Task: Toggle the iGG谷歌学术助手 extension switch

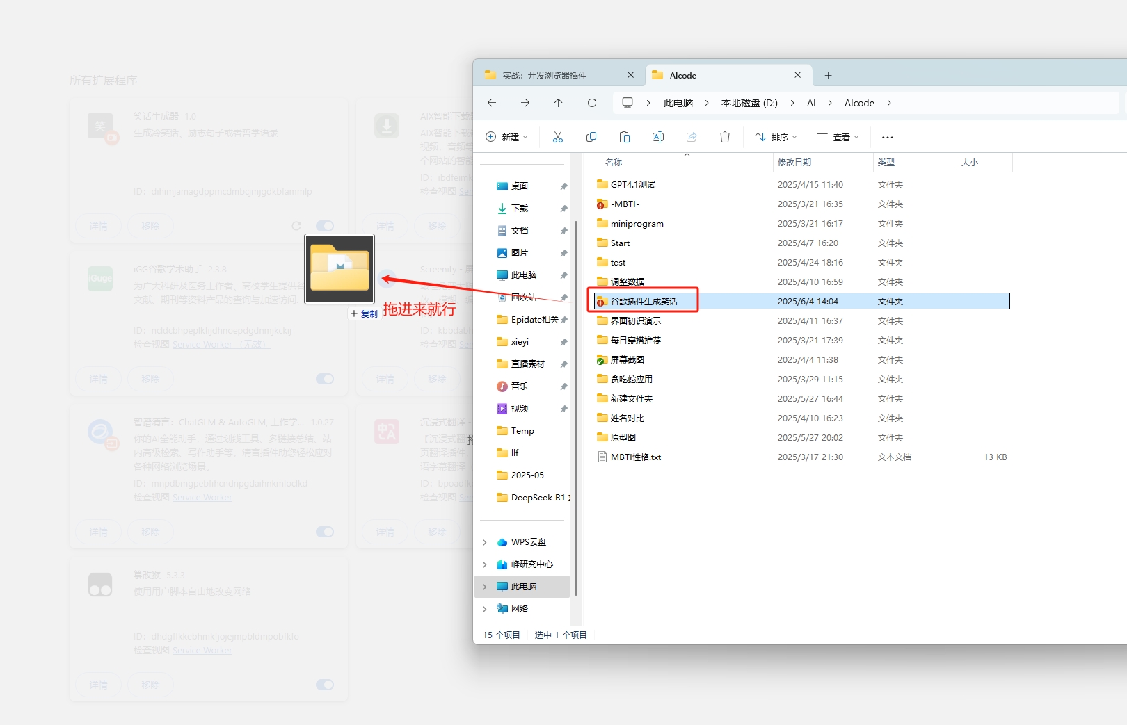Action: pos(324,379)
